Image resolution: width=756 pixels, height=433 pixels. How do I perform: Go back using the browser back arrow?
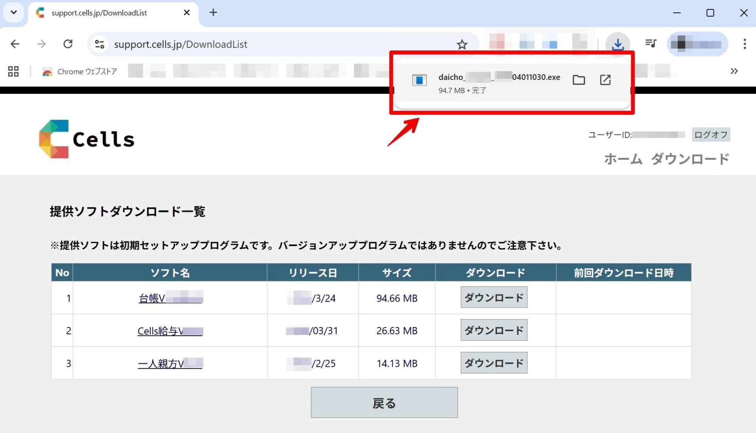click(15, 44)
